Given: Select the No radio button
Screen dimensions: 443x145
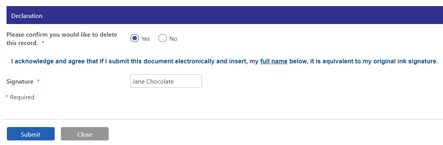Looking at the screenshot, I should pos(163,38).
